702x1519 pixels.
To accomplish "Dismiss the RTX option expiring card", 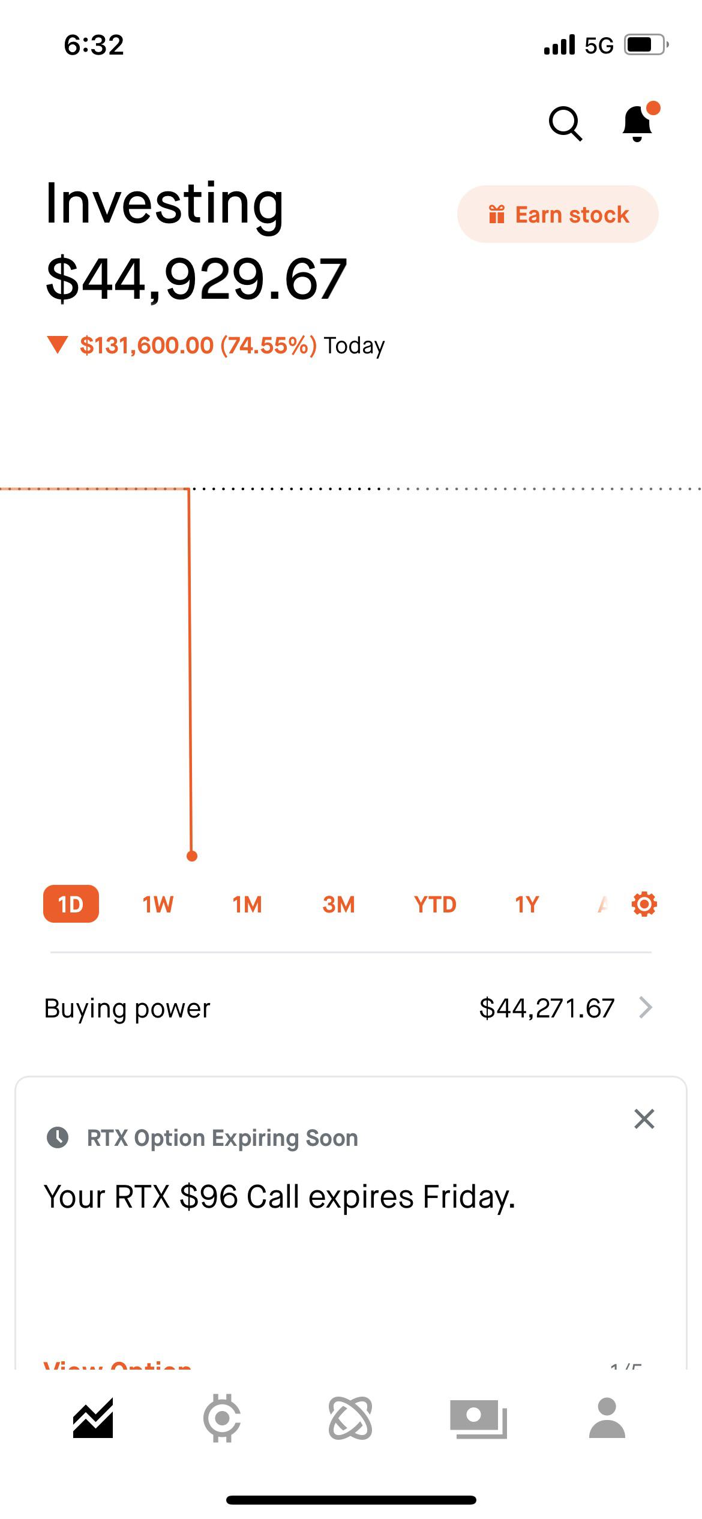I will click(x=644, y=1119).
